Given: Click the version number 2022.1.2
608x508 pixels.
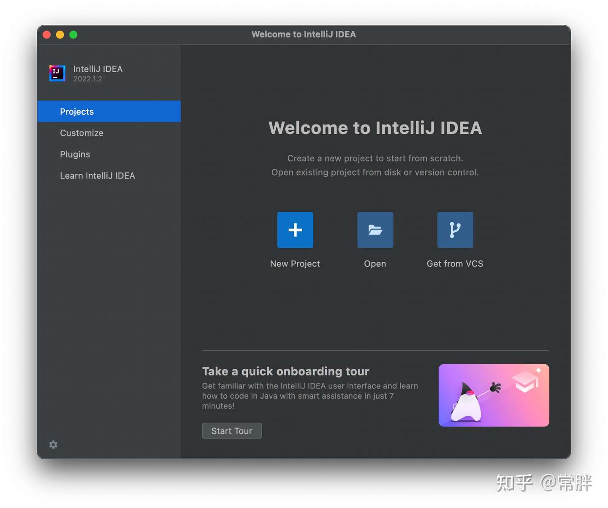Looking at the screenshot, I should pos(88,79).
